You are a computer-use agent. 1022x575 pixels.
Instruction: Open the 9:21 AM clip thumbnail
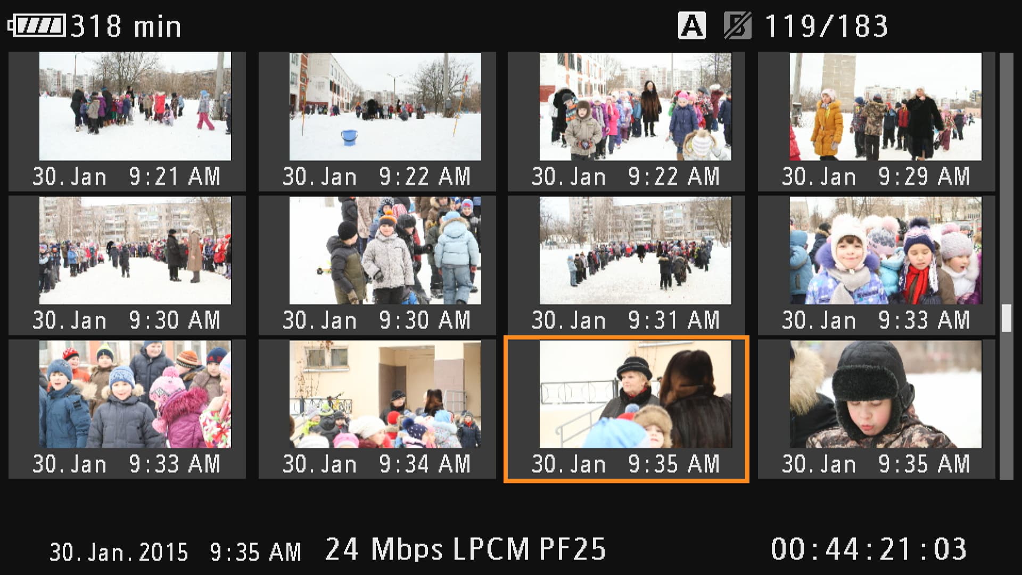coord(127,121)
